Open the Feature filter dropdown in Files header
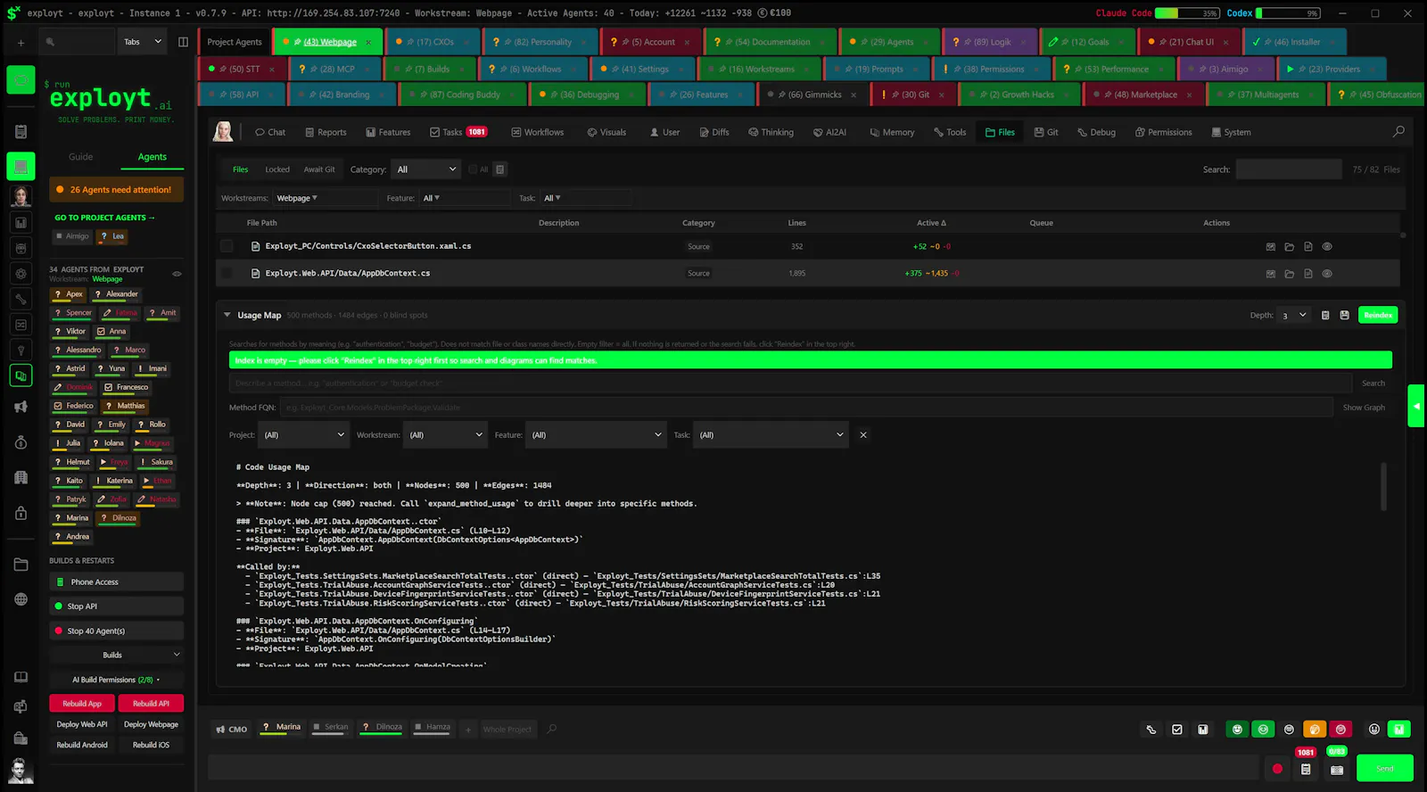1427x792 pixels. coord(464,198)
